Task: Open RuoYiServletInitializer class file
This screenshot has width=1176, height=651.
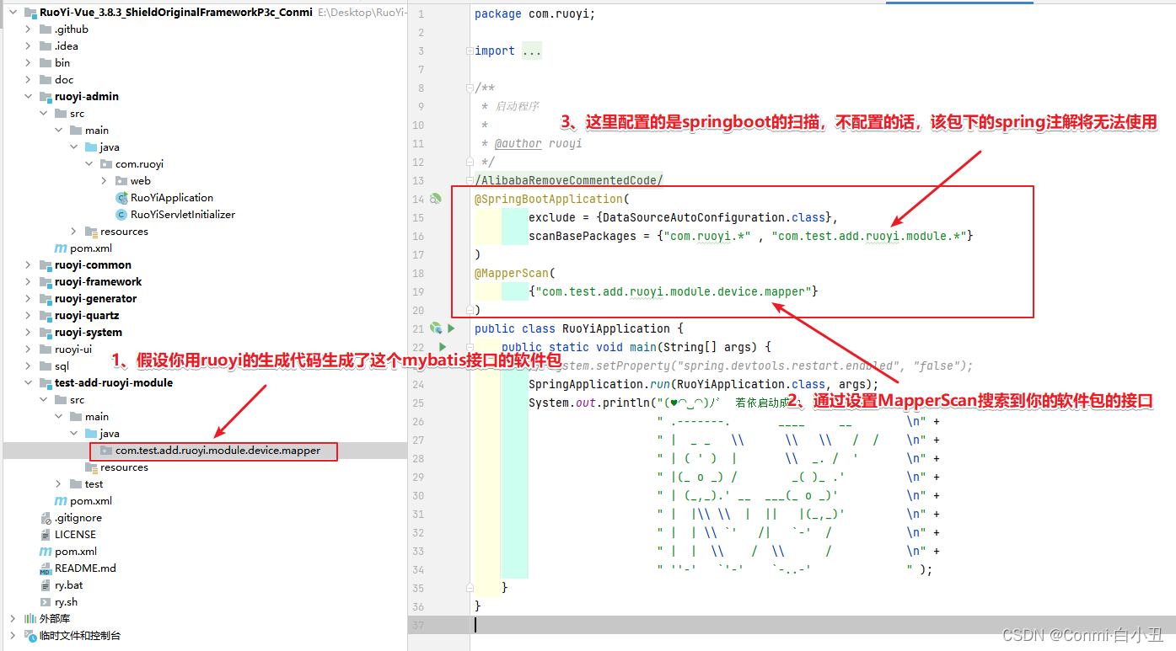Action: (183, 214)
